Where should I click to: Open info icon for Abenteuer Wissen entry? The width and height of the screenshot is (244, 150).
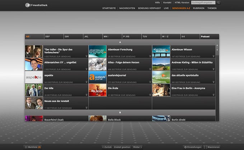point(213,56)
